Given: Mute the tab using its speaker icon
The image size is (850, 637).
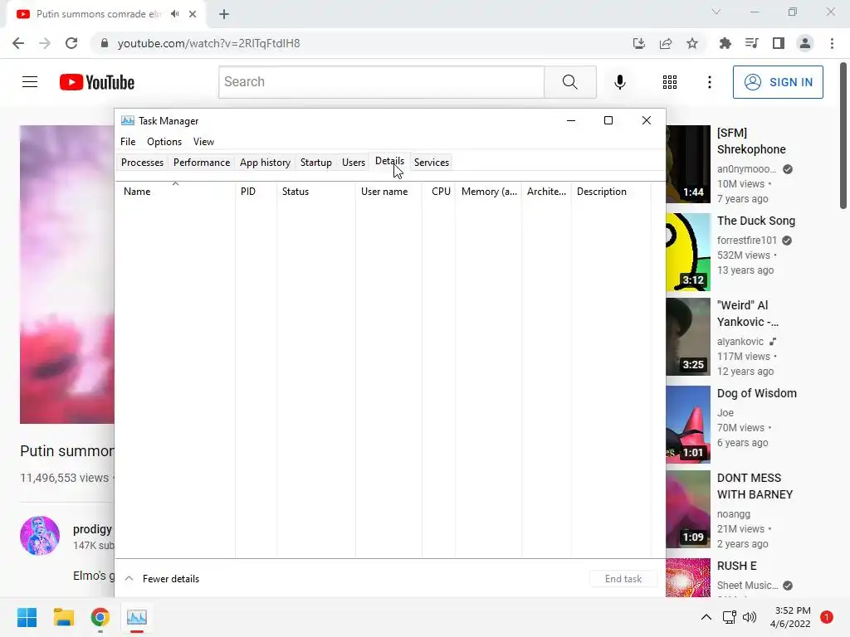Looking at the screenshot, I should coord(174,14).
